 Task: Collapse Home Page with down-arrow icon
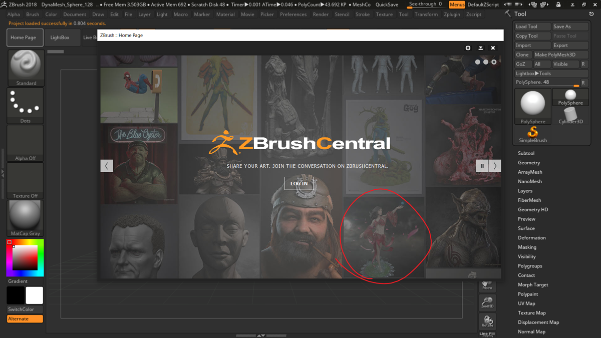(480, 48)
